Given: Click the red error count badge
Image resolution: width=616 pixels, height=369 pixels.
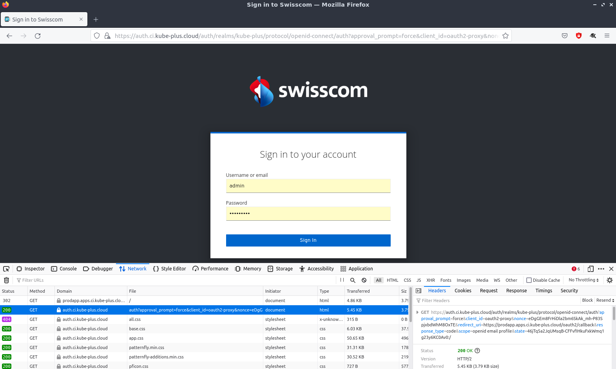Looking at the screenshot, I should (576, 269).
